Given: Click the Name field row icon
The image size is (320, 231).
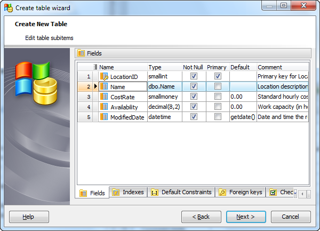Looking at the screenshot, I should [x=104, y=87].
